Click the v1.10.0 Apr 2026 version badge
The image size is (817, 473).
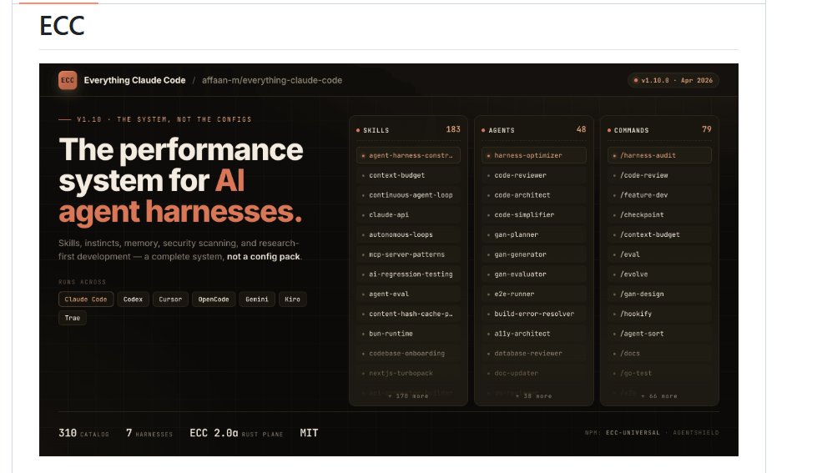click(x=673, y=80)
